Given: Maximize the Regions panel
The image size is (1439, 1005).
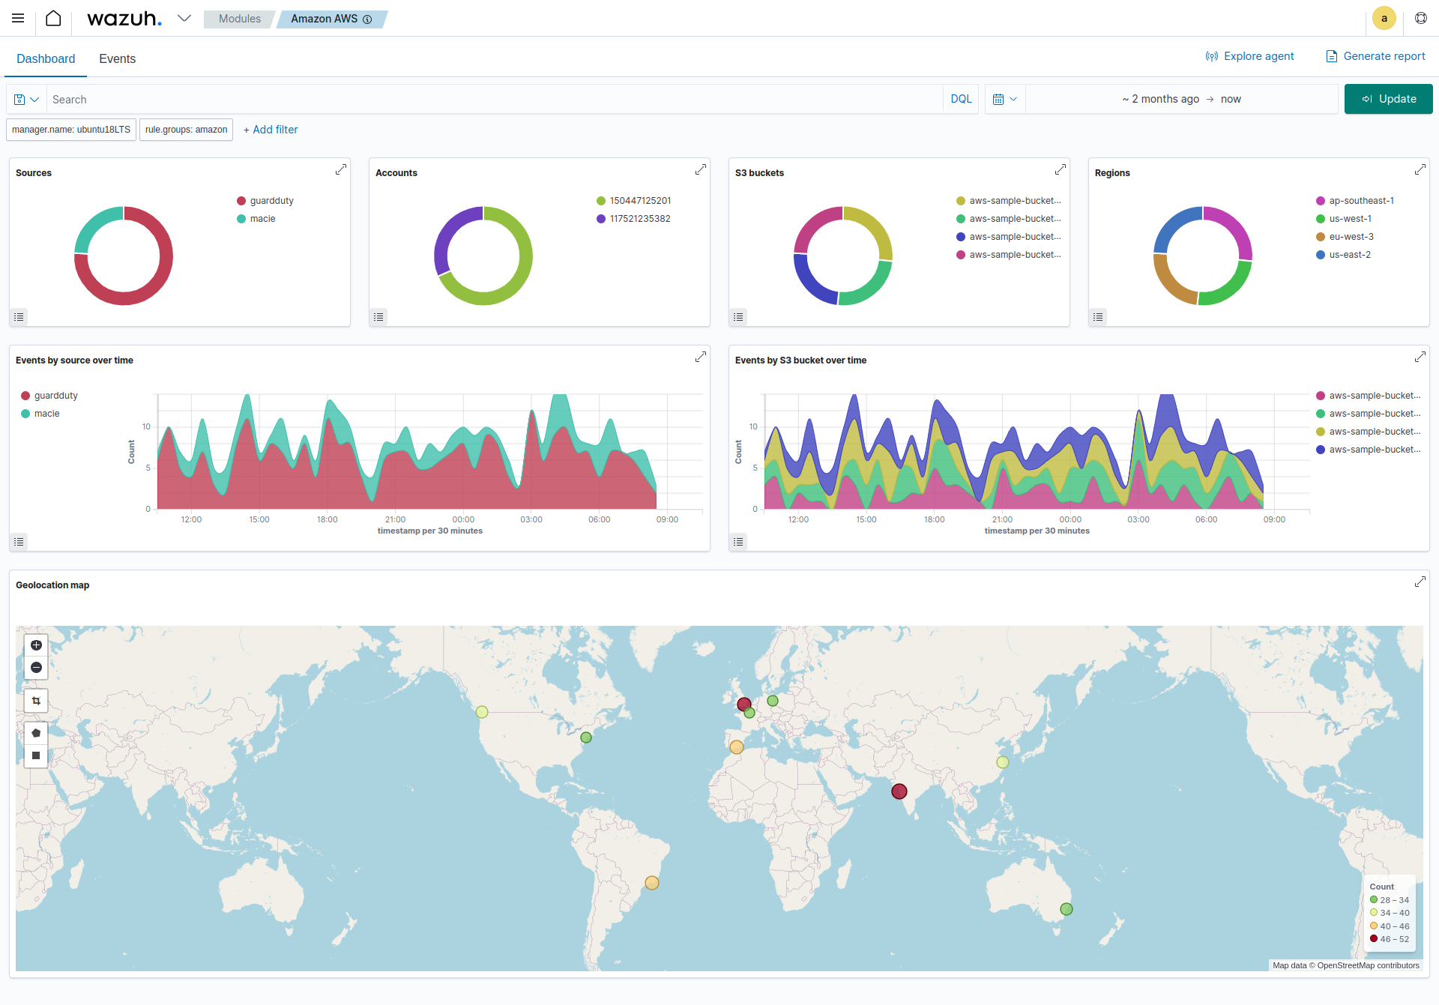Looking at the screenshot, I should [1420, 170].
